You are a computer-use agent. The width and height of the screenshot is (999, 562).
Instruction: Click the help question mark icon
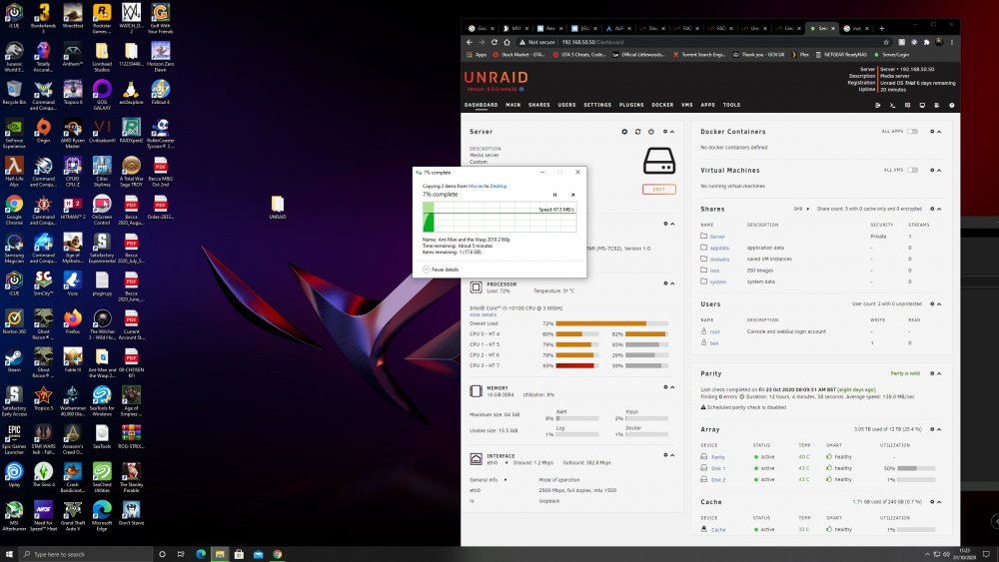[x=952, y=105]
